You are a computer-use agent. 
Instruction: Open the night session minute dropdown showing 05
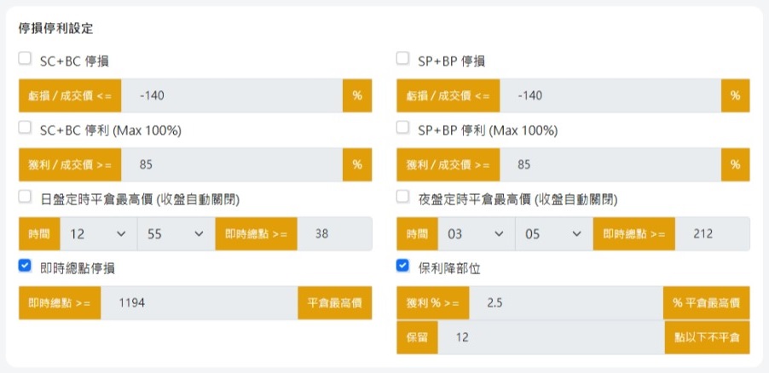(554, 234)
